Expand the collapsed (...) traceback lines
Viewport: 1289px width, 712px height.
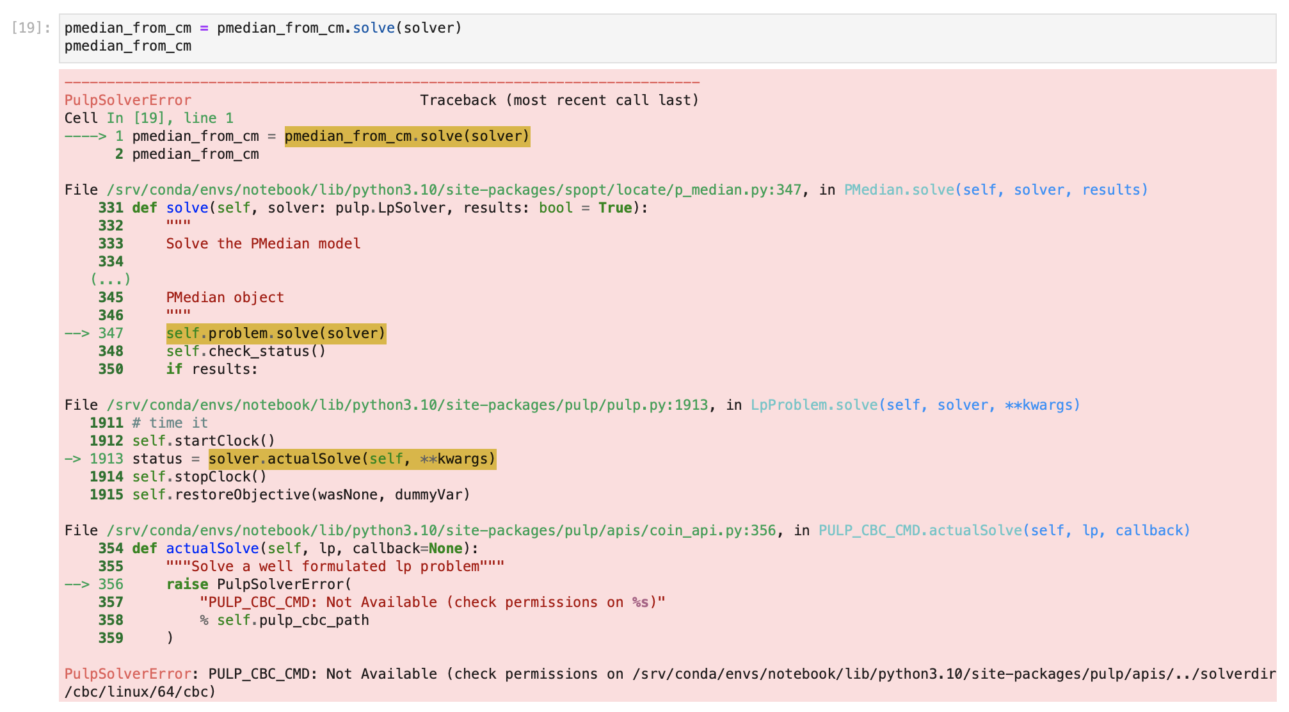pos(114,279)
